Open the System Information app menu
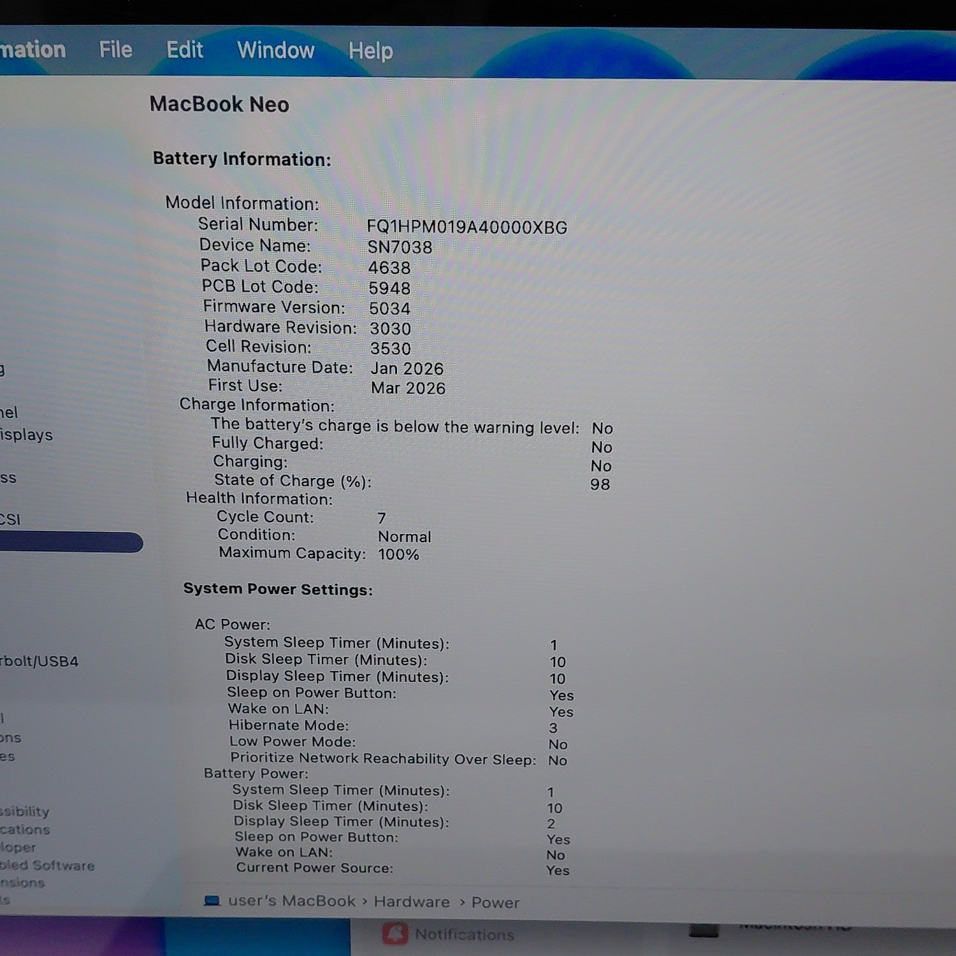956x956 pixels. click(x=33, y=49)
